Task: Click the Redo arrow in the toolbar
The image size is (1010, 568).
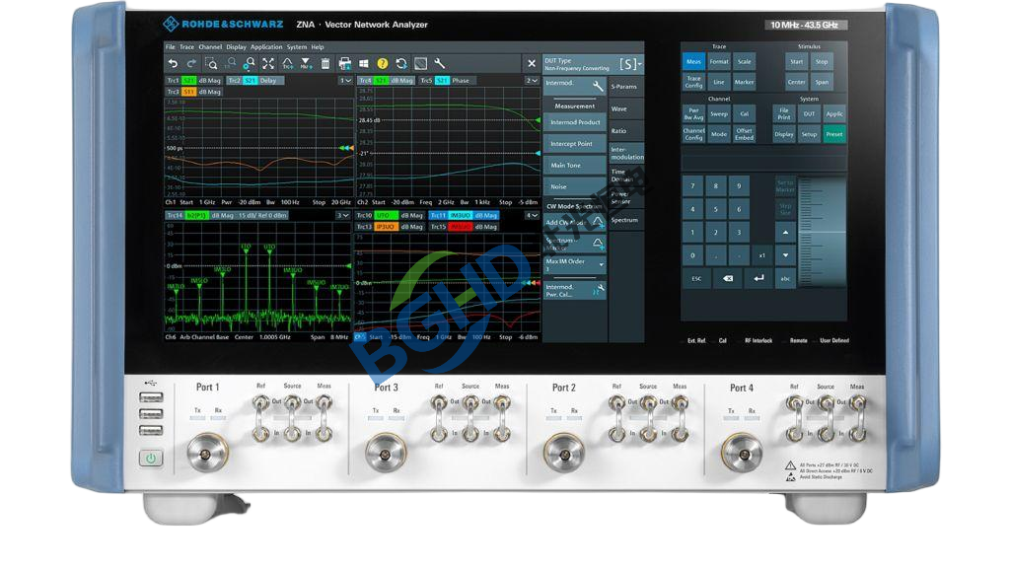Action: point(191,64)
